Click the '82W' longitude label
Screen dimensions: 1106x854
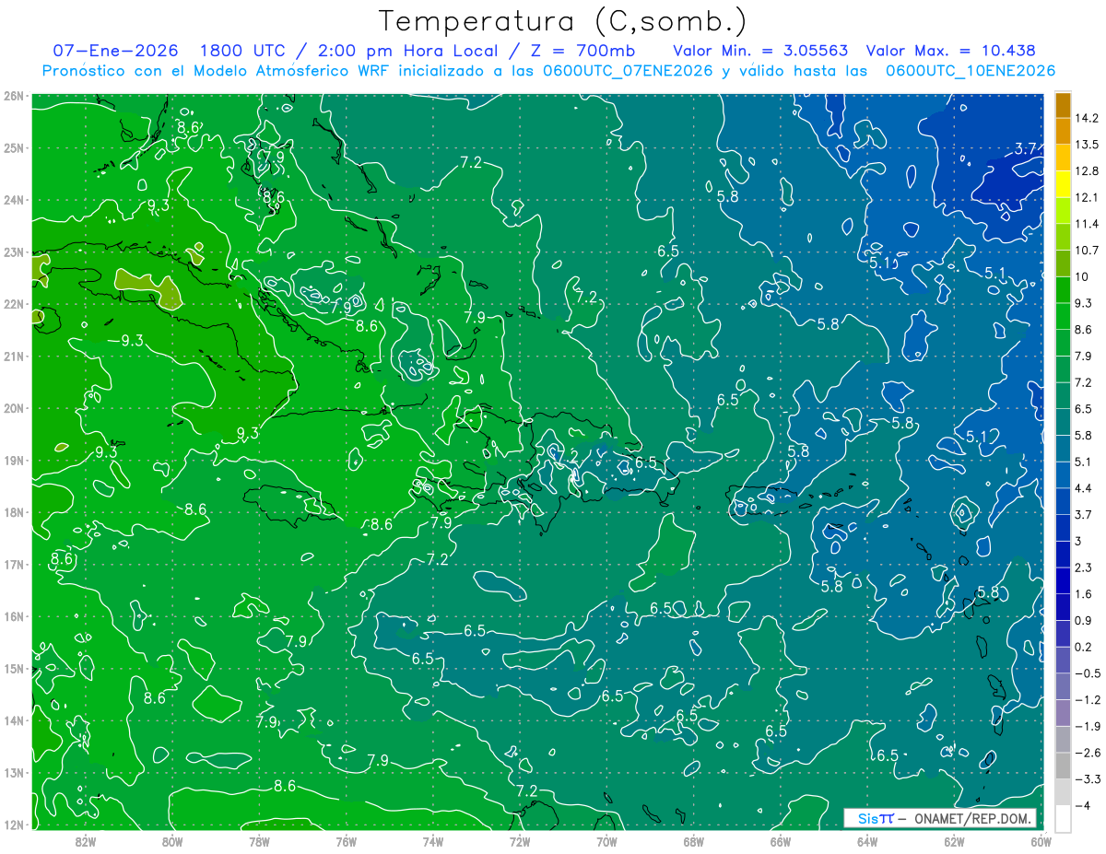pyautogui.click(x=85, y=841)
